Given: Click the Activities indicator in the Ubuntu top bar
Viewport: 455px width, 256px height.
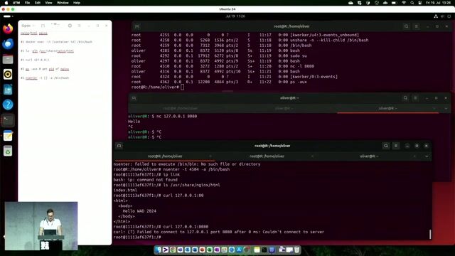Looking at the screenshot, I should click(8, 16).
